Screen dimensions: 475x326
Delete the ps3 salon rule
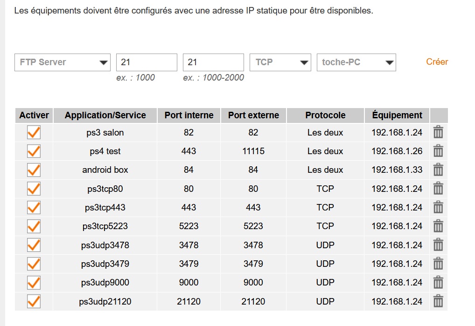438,133
